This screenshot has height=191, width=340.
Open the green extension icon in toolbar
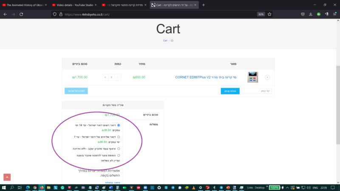coord(319,14)
